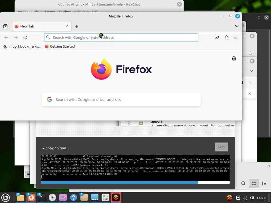Screen dimensions: 271x203
Task: Click the up arrow icon beside apport
Action: tap(129, 123)
